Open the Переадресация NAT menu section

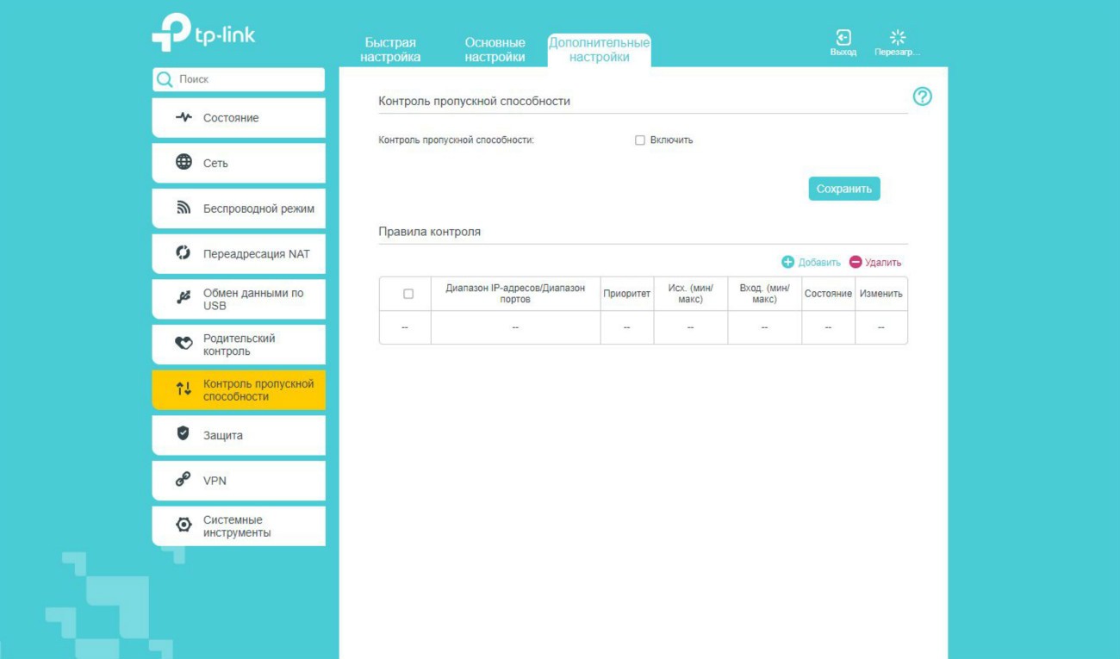click(255, 254)
